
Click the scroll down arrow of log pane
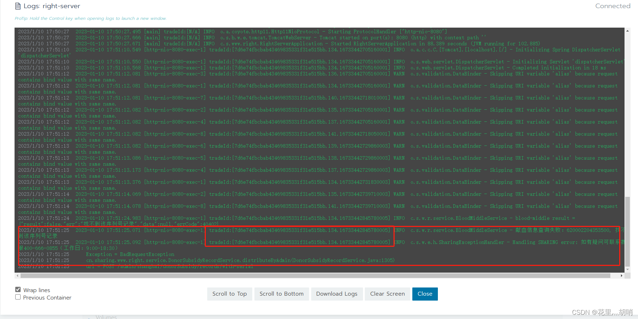627,270
